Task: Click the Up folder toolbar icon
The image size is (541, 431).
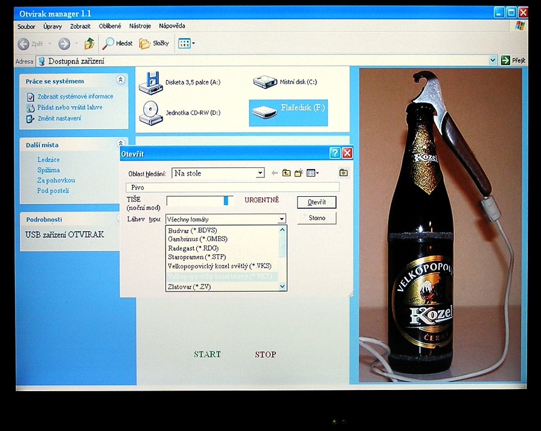Action: 89,43
